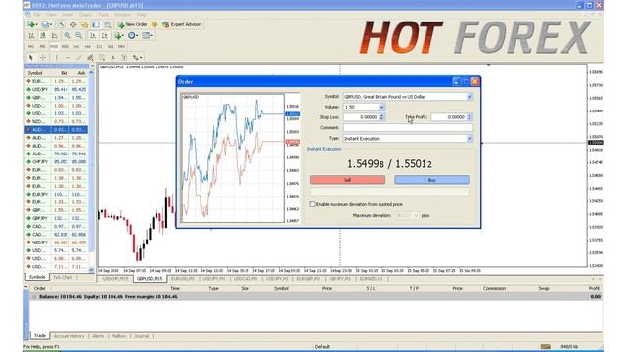Click the Take Profit spinner arrows

(469, 117)
